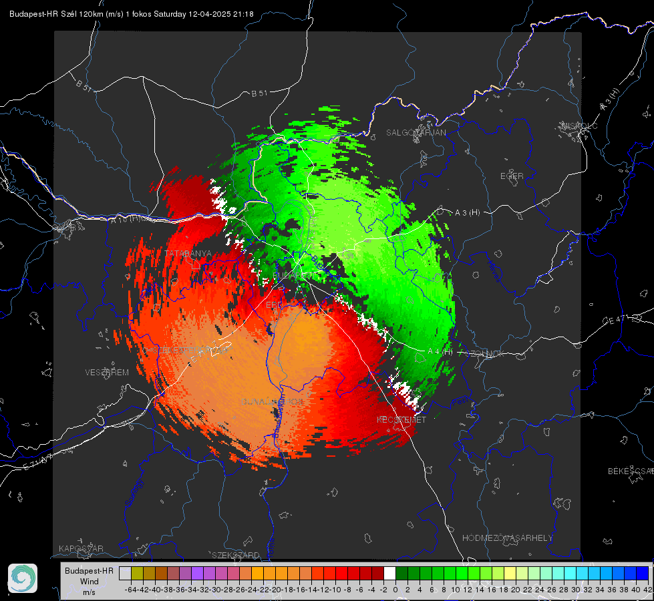
Task: Click the BÉKÉSCSABA label at right edge
Action: (x=631, y=471)
